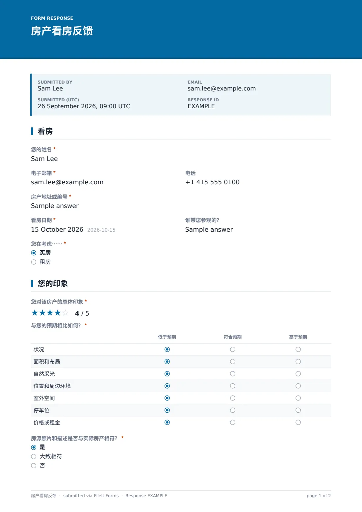Choose 低于预期 for 价格或租金

[167, 422]
